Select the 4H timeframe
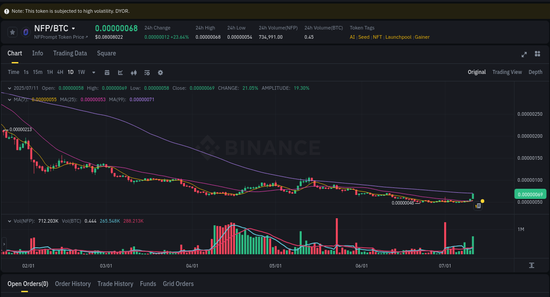Image resolution: width=550 pixels, height=297 pixels. pyautogui.click(x=60, y=72)
